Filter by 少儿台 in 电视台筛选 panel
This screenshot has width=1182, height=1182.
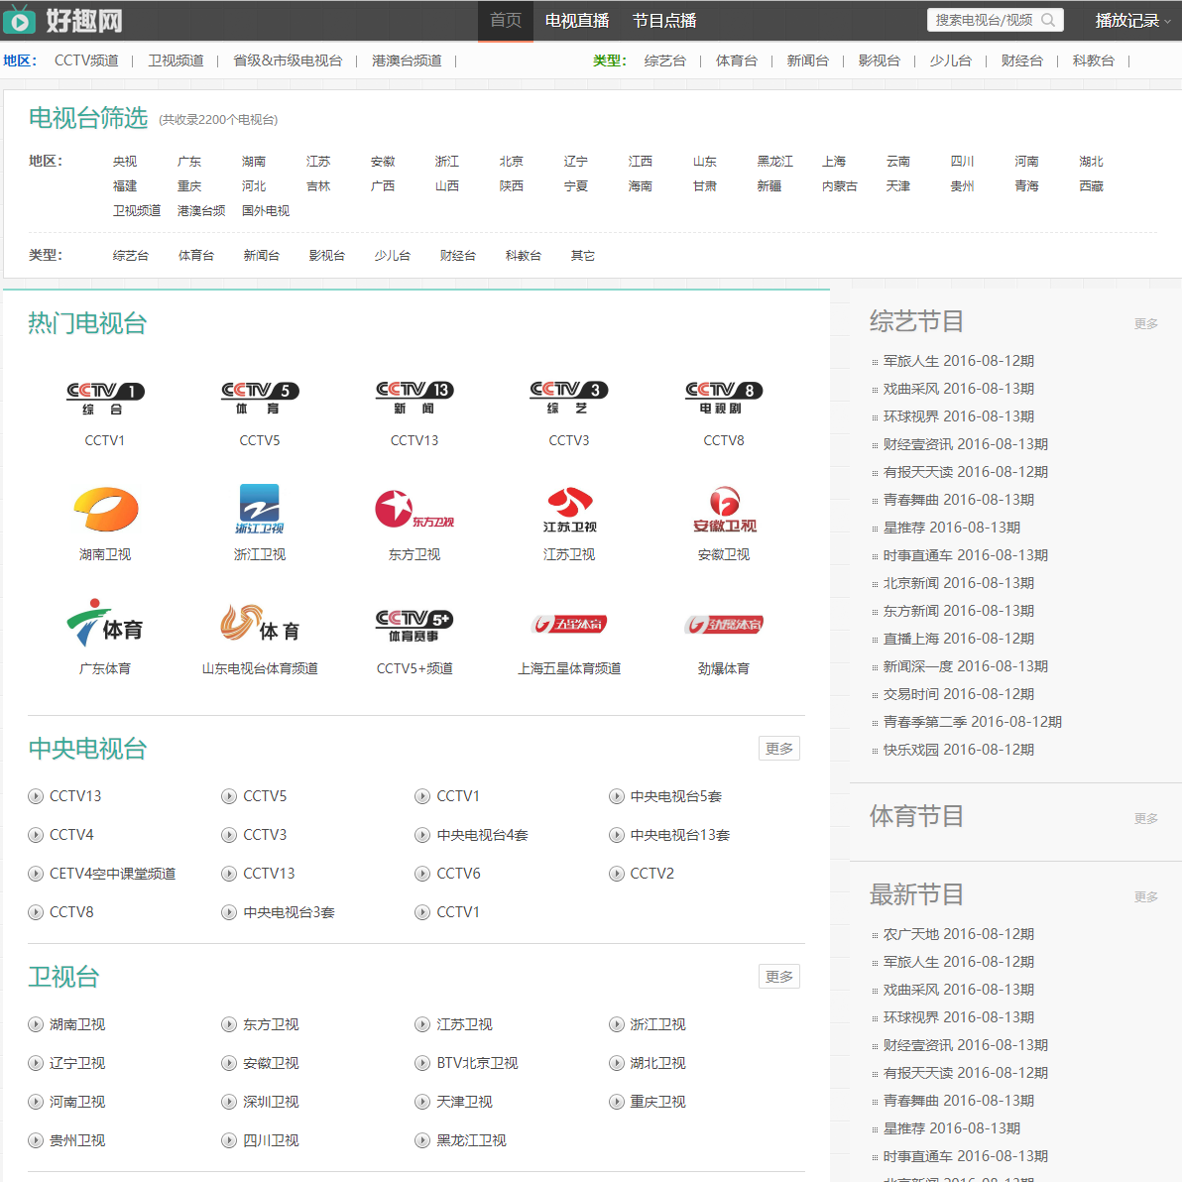[x=393, y=256]
